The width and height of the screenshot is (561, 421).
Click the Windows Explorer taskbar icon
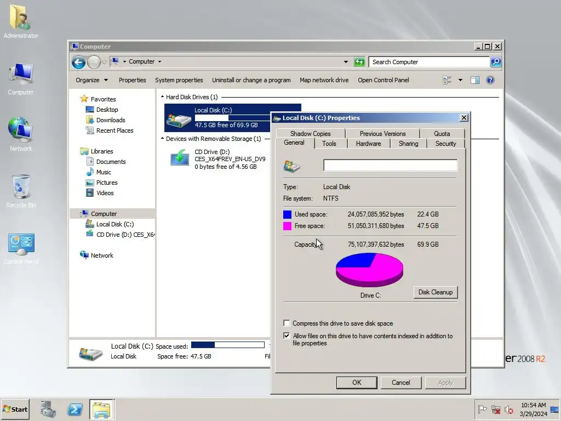tap(101, 409)
